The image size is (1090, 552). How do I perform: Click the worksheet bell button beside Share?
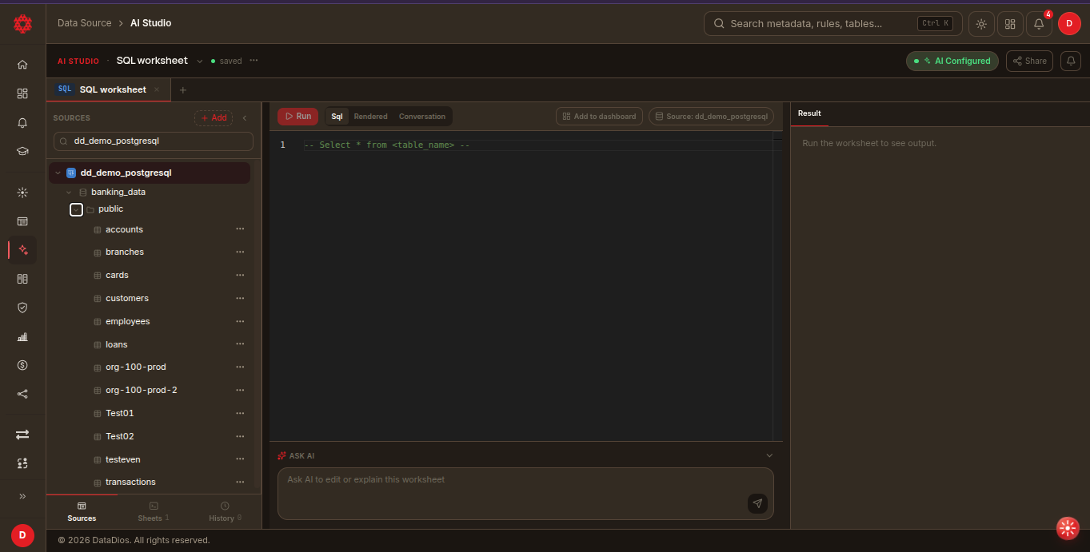(1071, 61)
